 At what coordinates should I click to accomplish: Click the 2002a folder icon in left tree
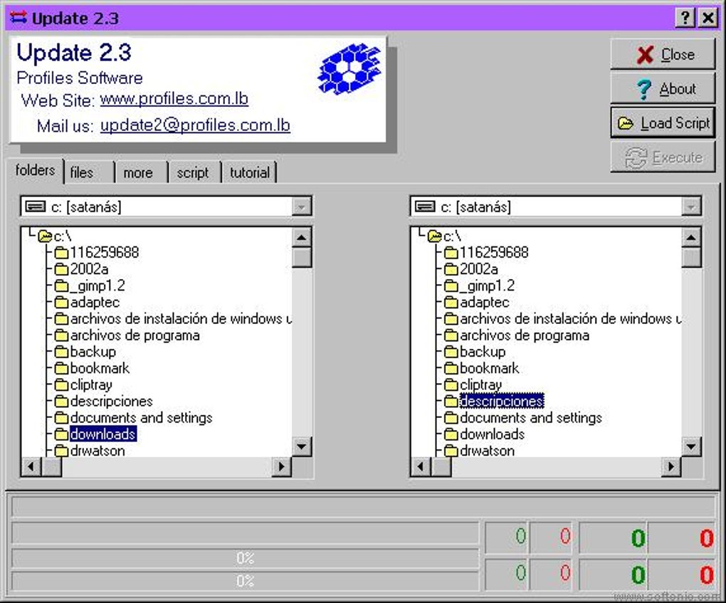point(61,269)
